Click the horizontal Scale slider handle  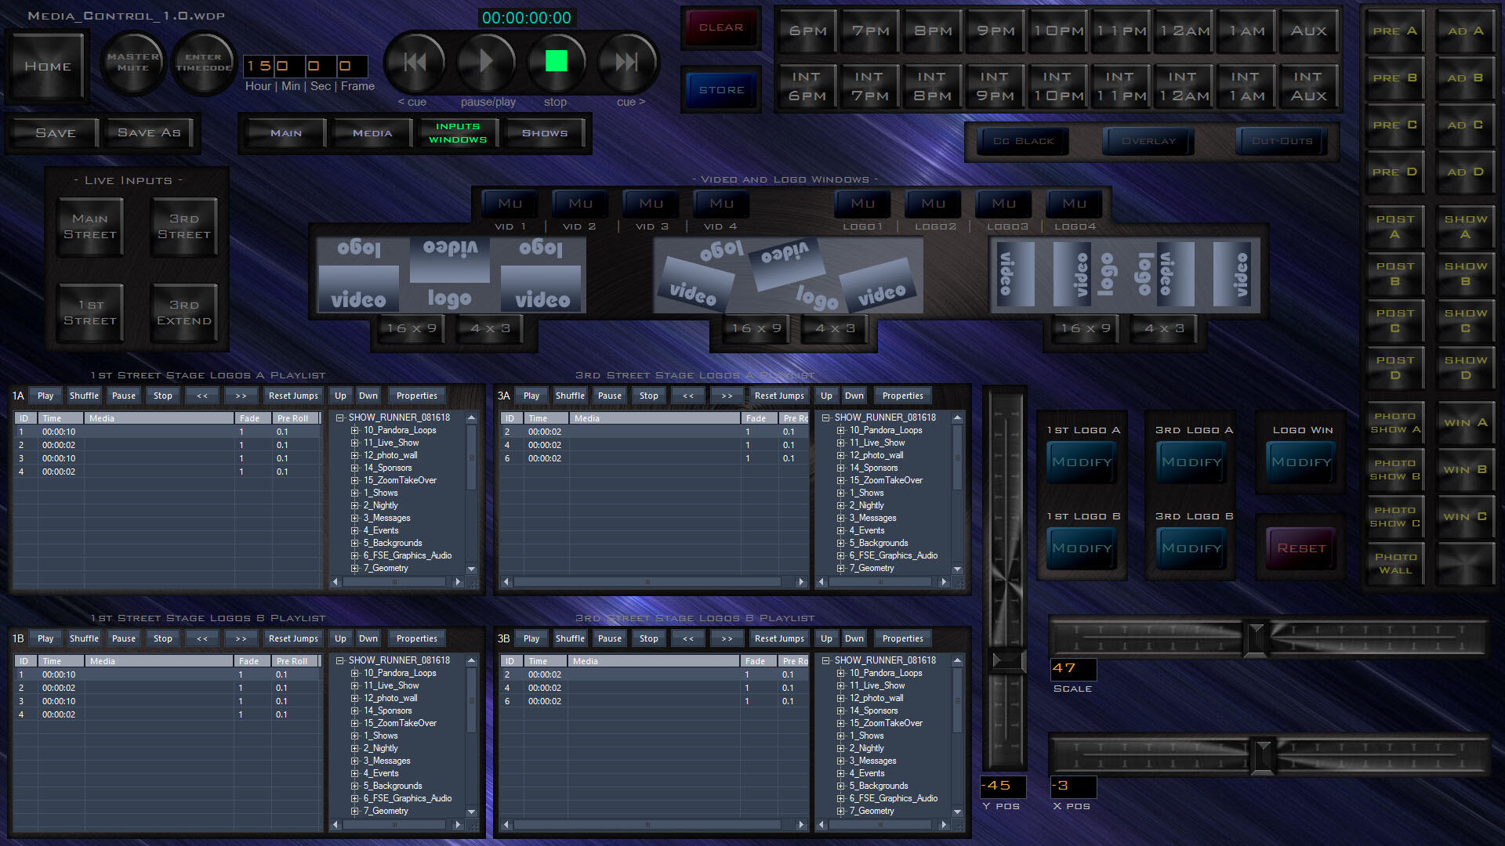[1256, 637]
